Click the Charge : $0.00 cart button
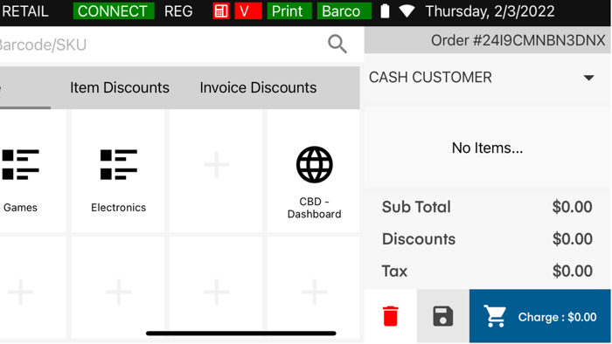The height and width of the screenshot is (344, 612). tap(539, 316)
